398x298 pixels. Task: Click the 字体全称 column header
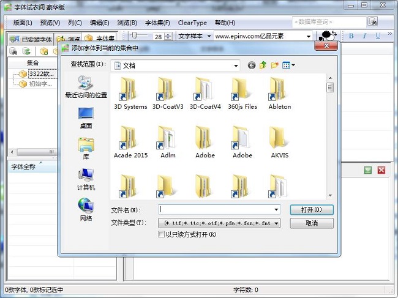[x=32, y=166]
